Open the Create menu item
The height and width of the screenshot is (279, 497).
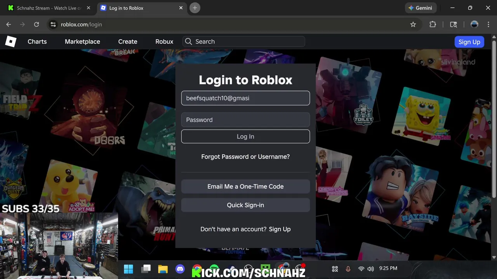tap(128, 41)
